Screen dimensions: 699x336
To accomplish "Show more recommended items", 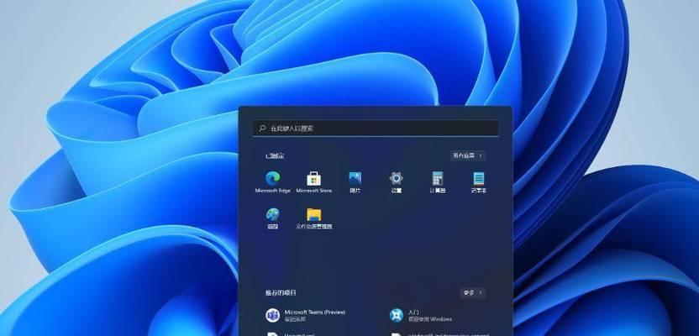I will point(472,293).
